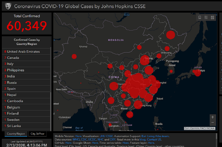Viewport: 222px width, 147px height.
Task: Select Italy in the country list
Action: (x=10, y=64)
